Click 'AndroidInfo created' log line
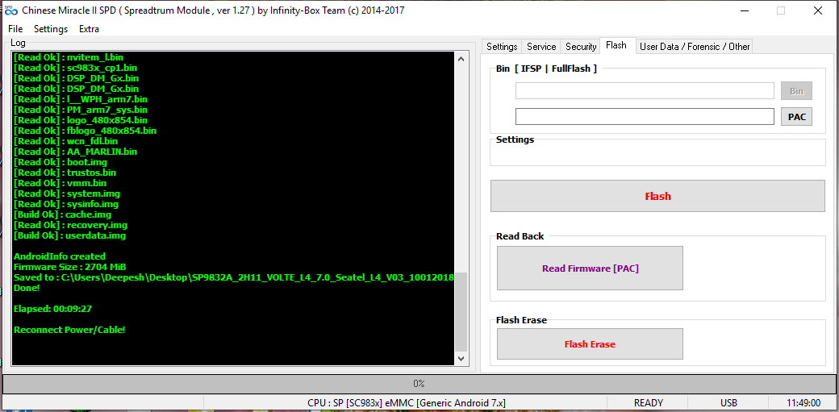The height and width of the screenshot is (412, 839). 60,256
